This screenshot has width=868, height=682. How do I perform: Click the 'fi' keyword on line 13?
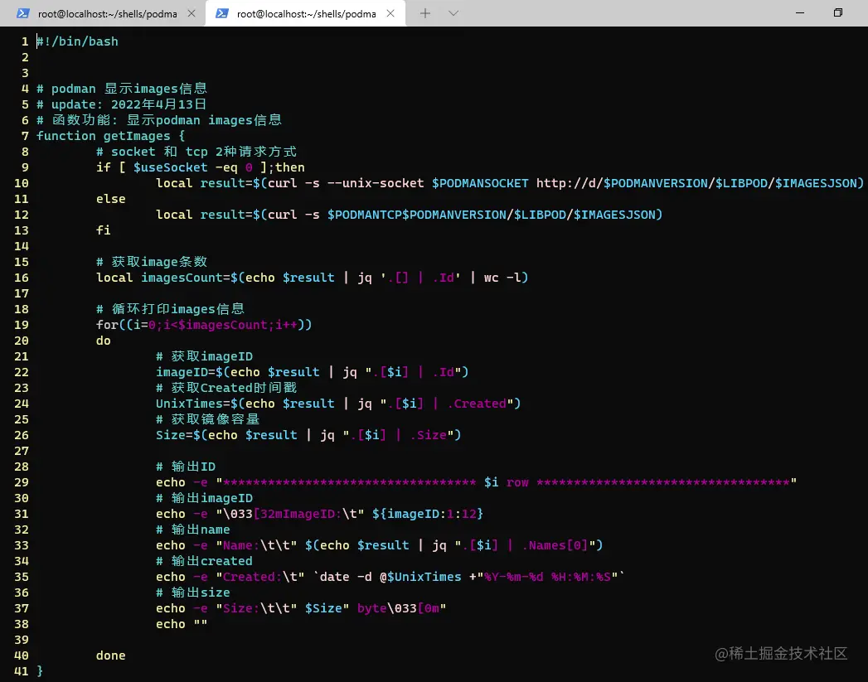coord(104,230)
